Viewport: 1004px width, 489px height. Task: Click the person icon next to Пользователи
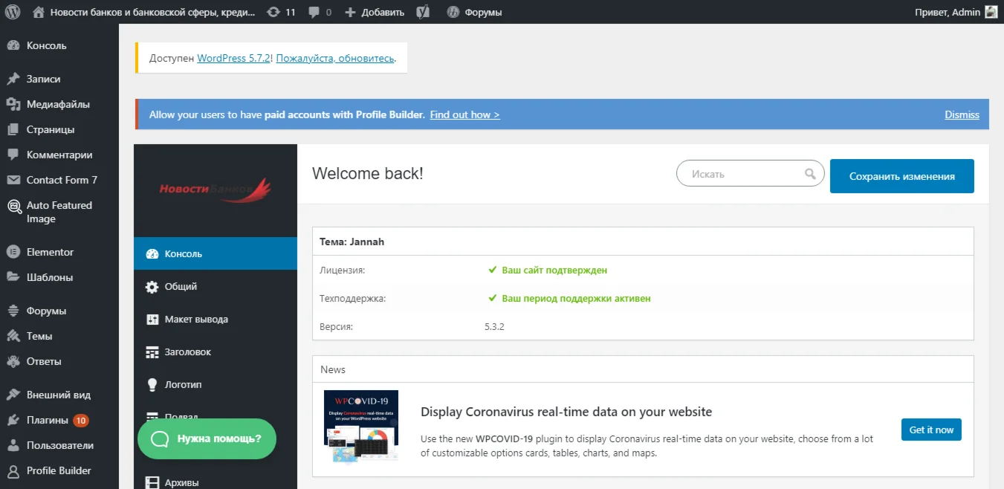click(13, 445)
